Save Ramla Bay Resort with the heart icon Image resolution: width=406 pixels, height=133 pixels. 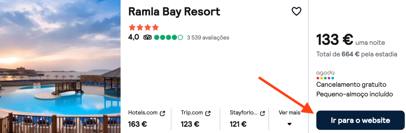coord(296,11)
